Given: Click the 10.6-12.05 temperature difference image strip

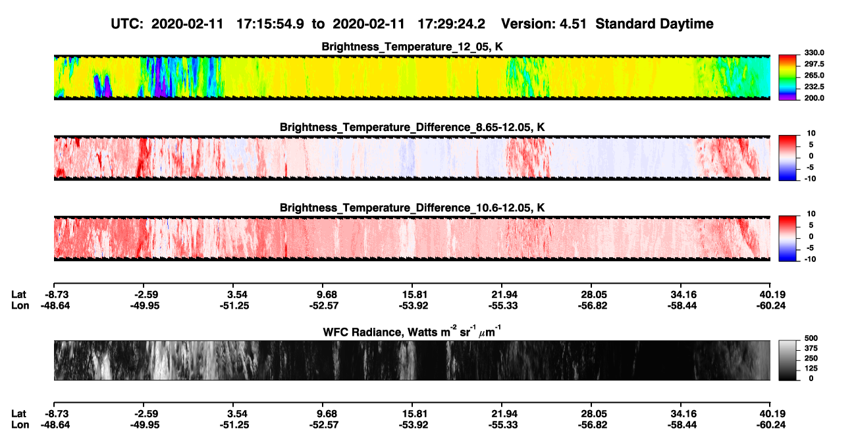Looking at the screenshot, I should (412, 238).
